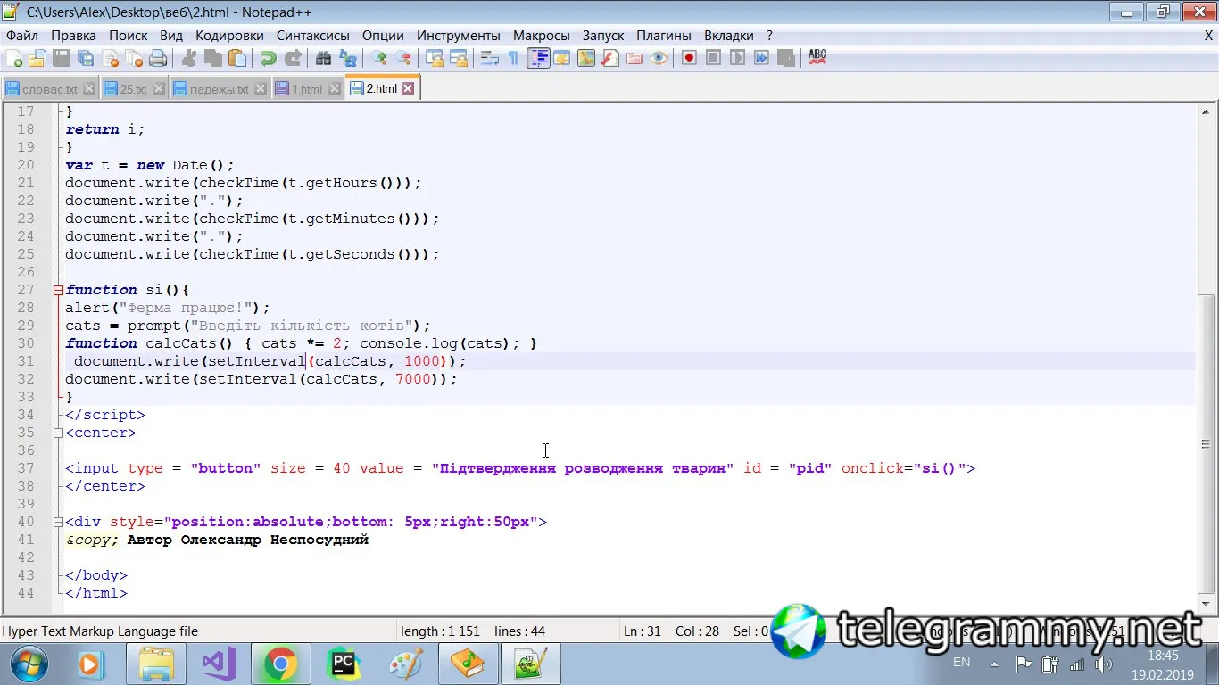Open the Replace dialog icon
1219x685 pixels.
347,59
